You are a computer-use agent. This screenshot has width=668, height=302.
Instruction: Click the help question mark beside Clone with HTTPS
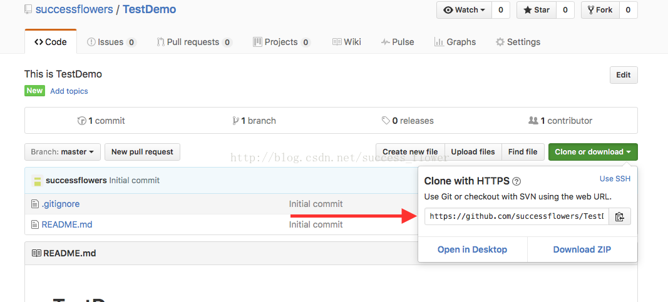coord(516,181)
